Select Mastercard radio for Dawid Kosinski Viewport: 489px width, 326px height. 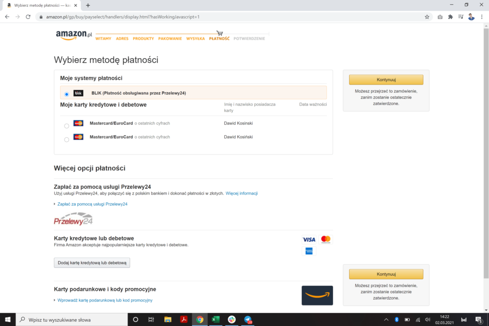click(x=67, y=126)
